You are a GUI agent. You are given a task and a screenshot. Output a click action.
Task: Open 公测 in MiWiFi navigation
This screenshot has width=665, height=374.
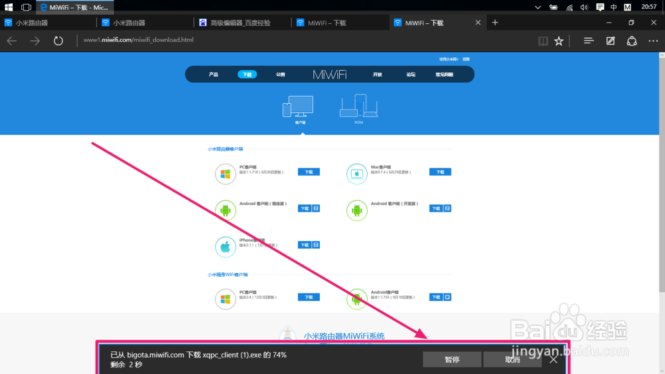(x=281, y=75)
